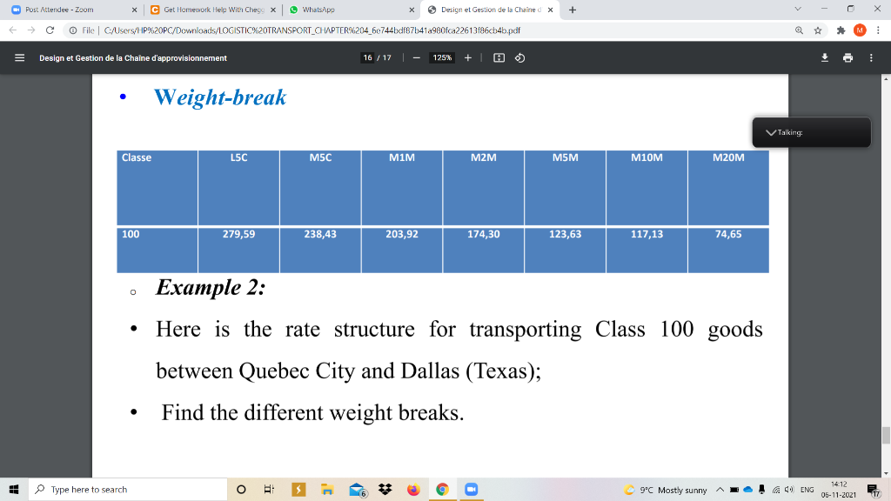
Task: Open the PDF more-options three-dot menu
Action: pos(873,58)
